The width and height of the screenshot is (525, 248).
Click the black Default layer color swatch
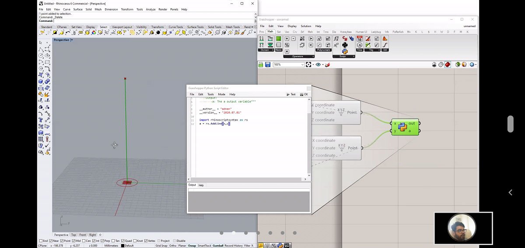[x=122, y=246]
